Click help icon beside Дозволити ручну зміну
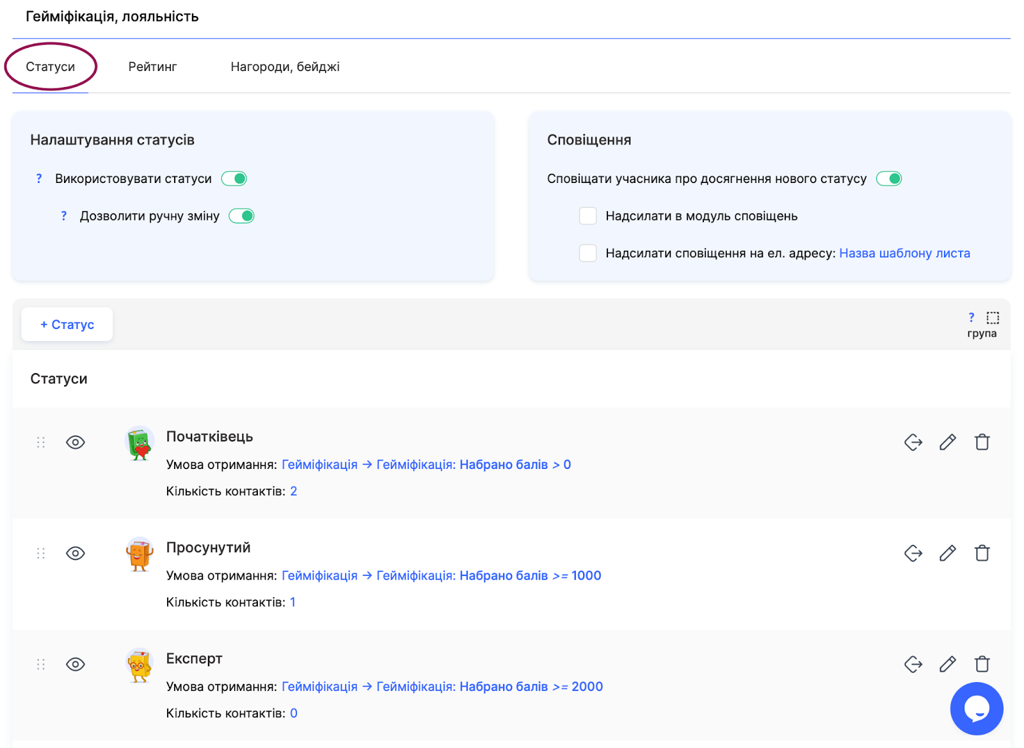 tap(63, 216)
